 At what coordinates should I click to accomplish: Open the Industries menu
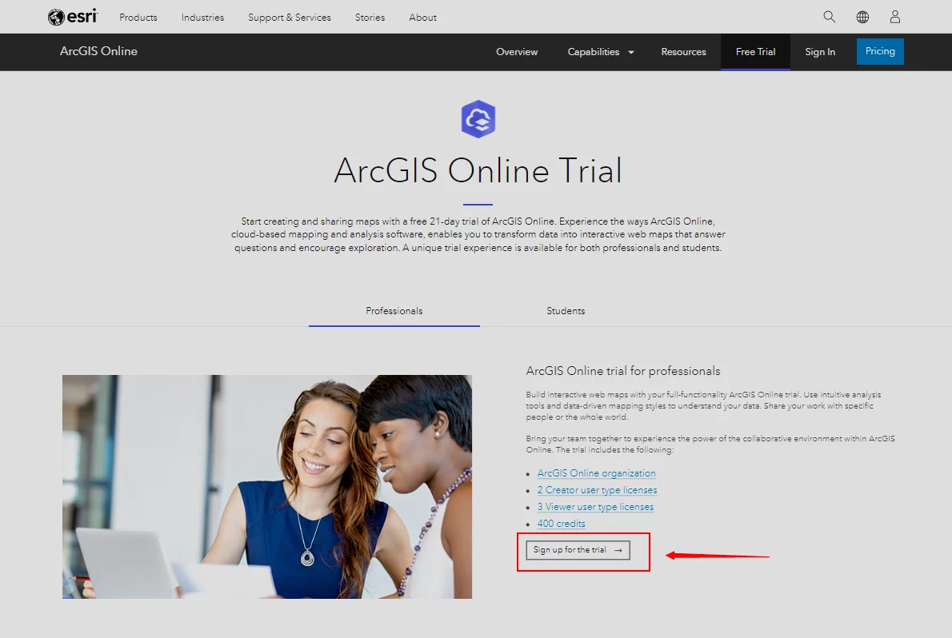[202, 18]
